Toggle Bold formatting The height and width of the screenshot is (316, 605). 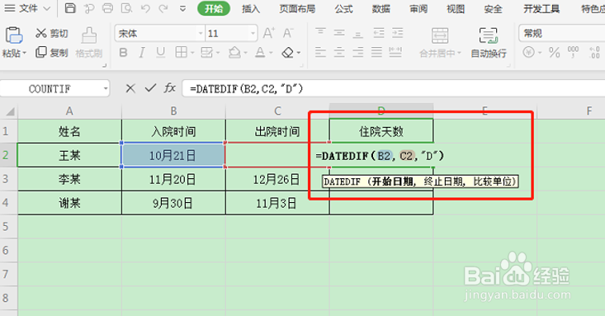[123, 53]
